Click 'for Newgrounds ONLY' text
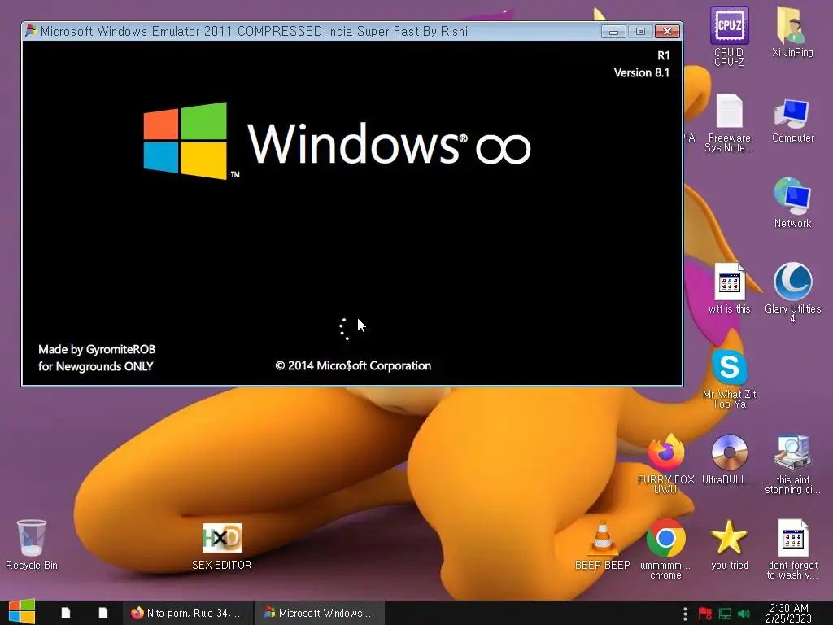833x625 pixels. (96, 366)
